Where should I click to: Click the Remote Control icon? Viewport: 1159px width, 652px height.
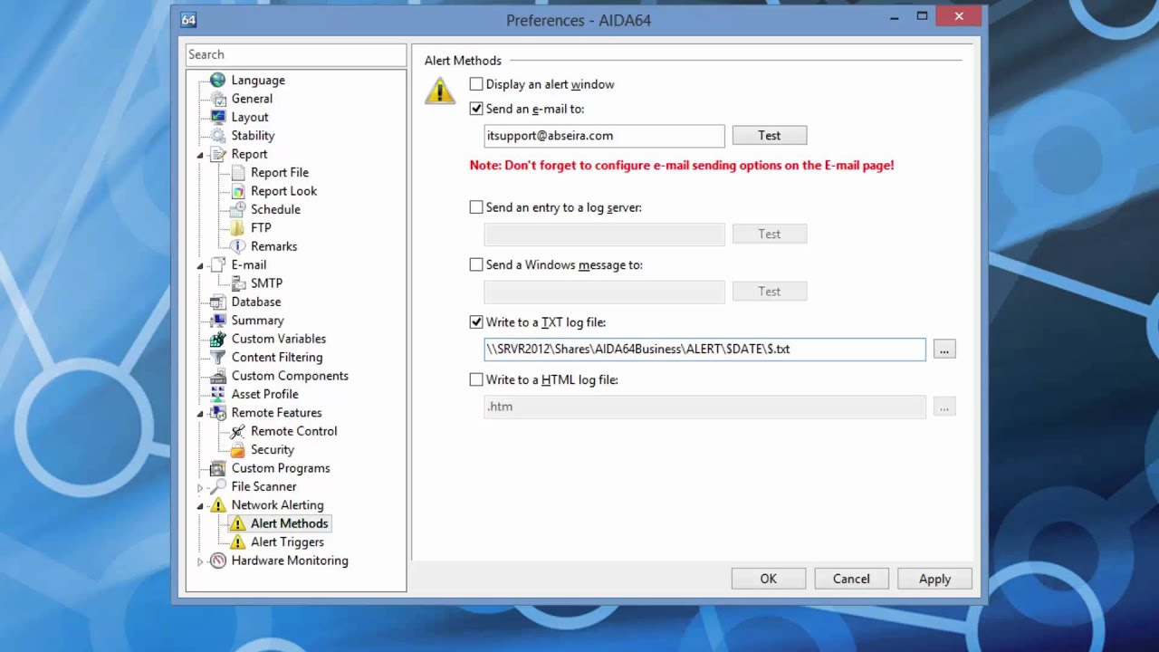point(237,431)
